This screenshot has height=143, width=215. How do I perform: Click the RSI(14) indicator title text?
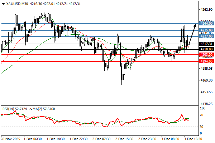coord(8,108)
